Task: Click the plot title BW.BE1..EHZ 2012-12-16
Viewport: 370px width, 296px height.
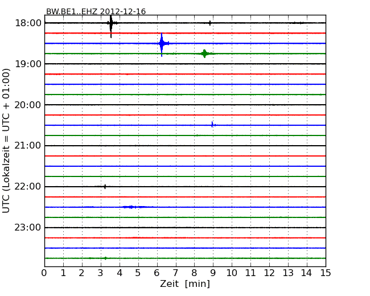Action: point(96,11)
